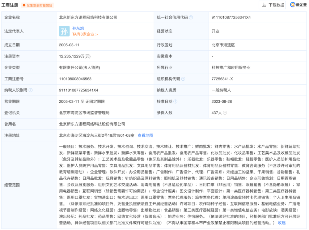Click former name 北京新东方迅程网络科技股份有限公司

(92, 124)
